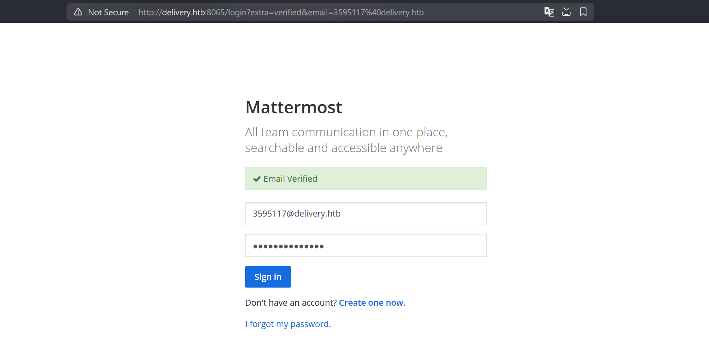Click the Mattermost heading
Image resolution: width=709 pixels, height=363 pixels.
coord(293,108)
